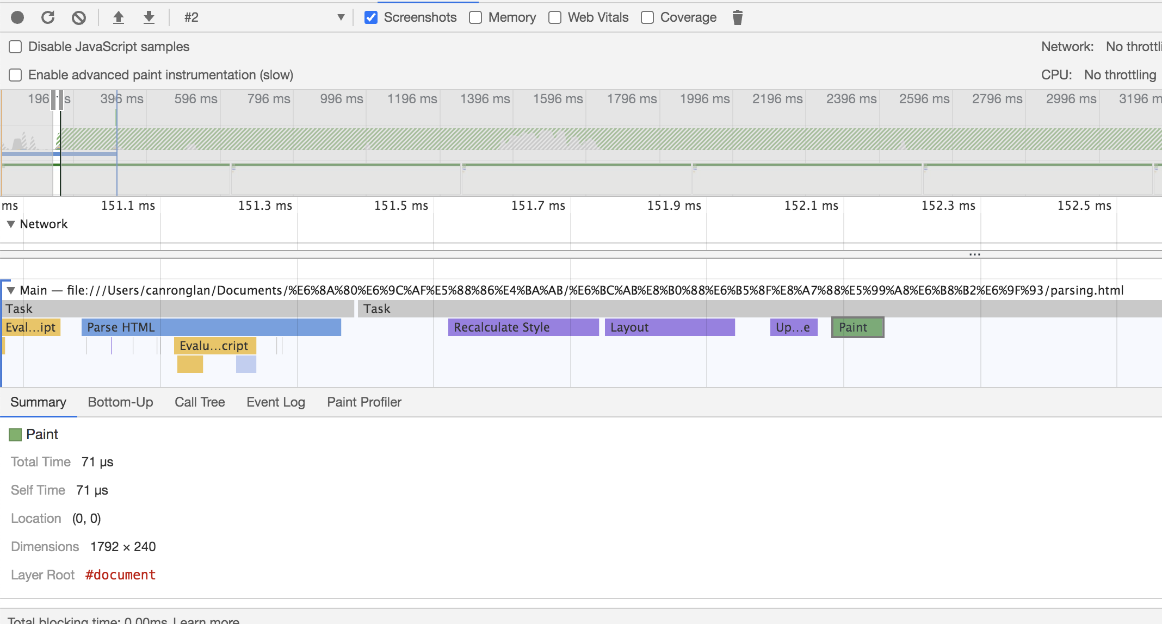Select the Evalu...cript event under Parse HTML

tap(215, 346)
